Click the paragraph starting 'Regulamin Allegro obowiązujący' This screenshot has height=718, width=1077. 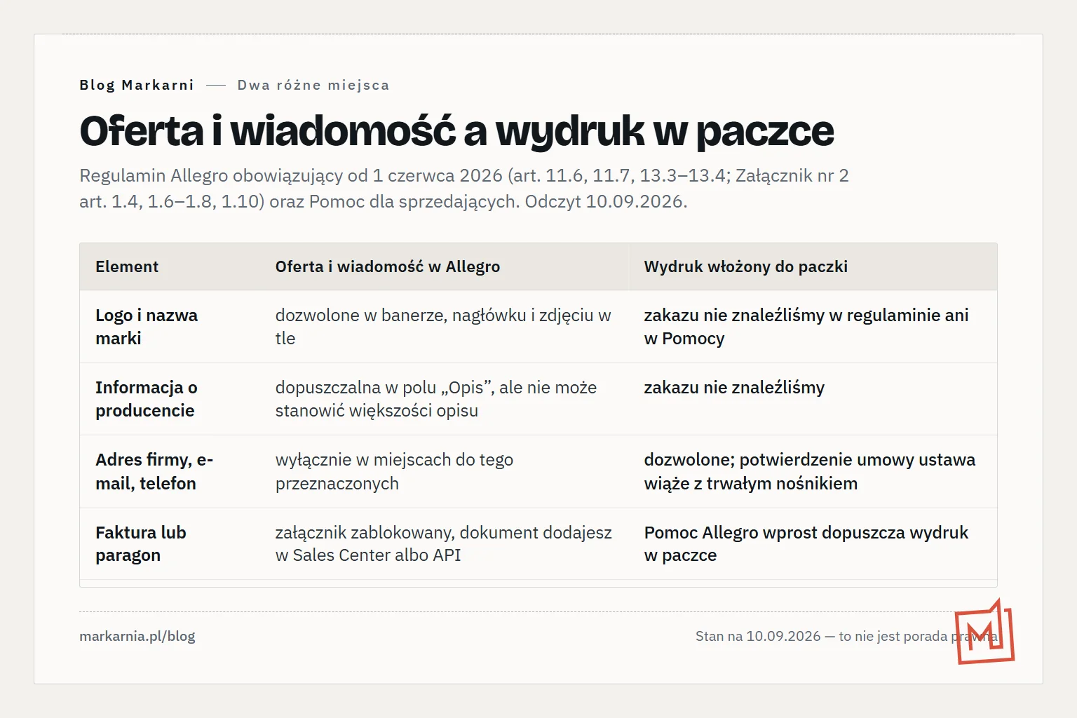[x=464, y=189]
